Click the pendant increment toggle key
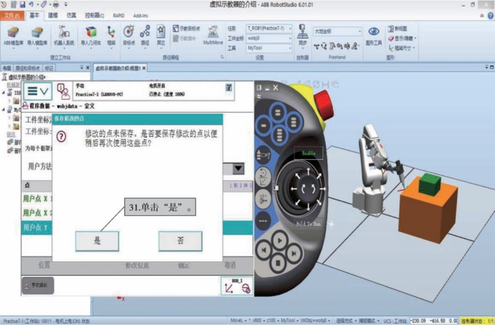This screenshot has height=325, width=495. [263, 221]
